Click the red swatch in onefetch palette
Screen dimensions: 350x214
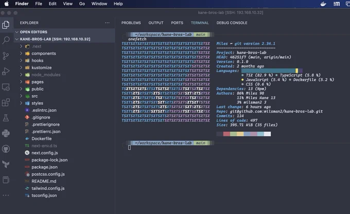point(226,134)
